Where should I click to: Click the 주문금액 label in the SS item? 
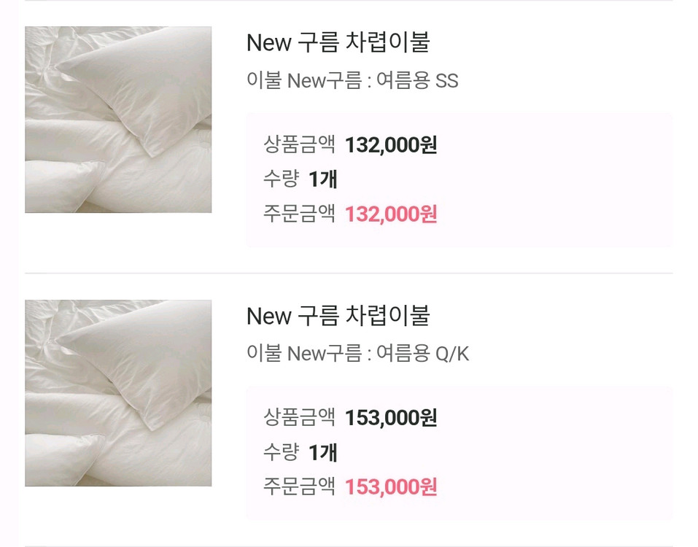tap(299, 214)
